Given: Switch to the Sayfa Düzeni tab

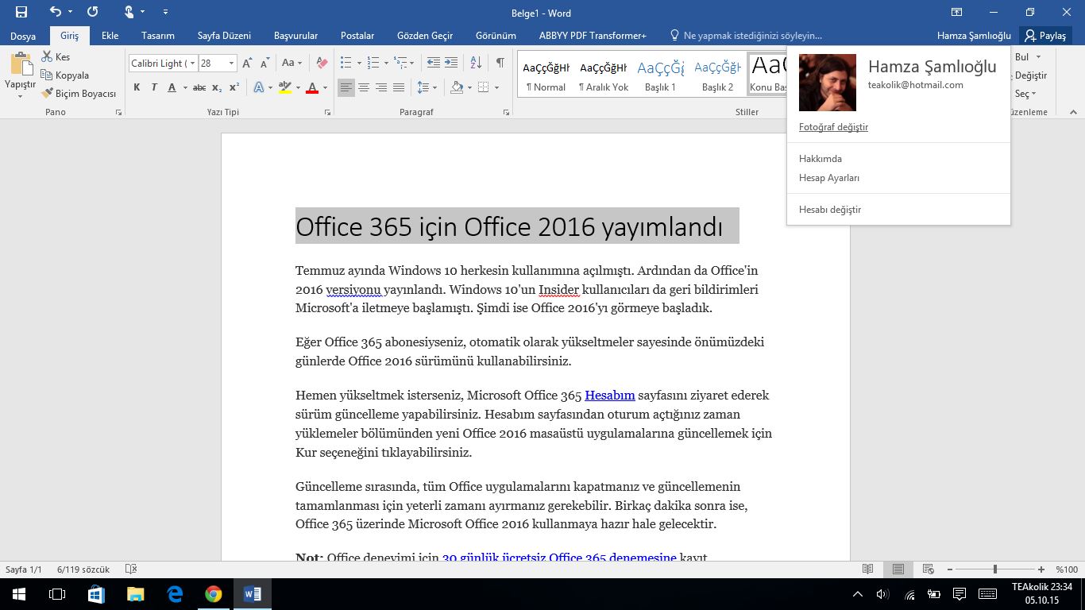Looking at the screenshot, I should 224,36.
